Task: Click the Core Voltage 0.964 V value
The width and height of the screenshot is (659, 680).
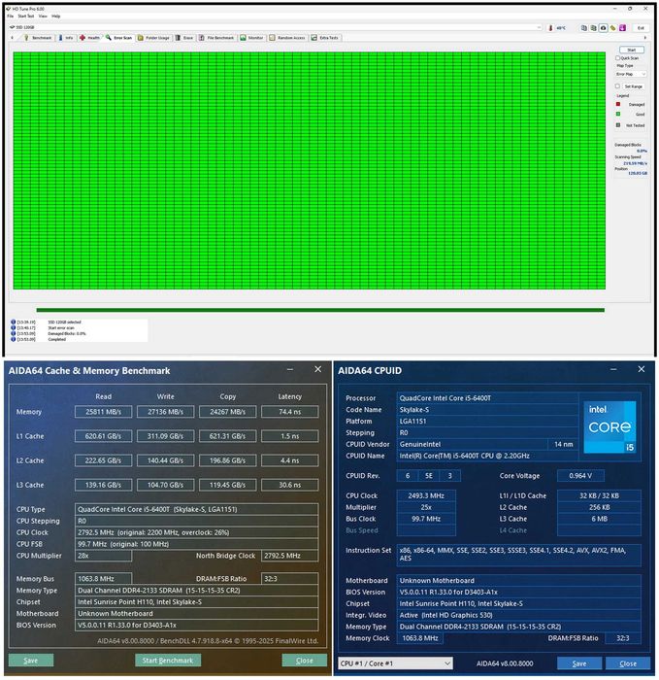Action: pyautogui.click(x=580, y=475)
